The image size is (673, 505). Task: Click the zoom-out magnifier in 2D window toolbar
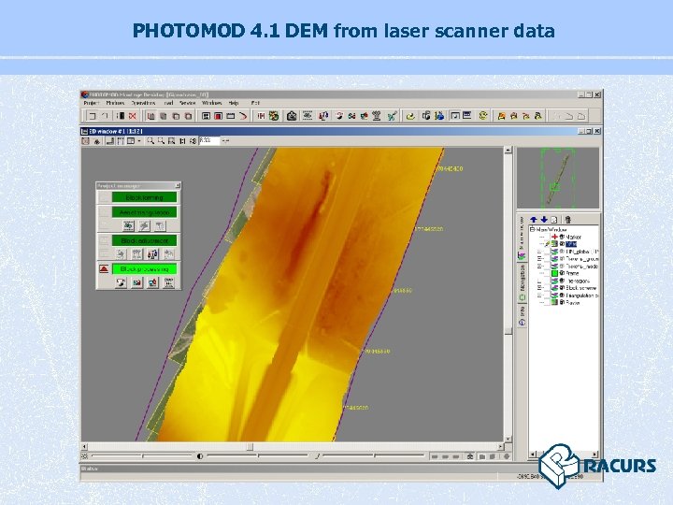pyautogui.click(x=161, y=141)
